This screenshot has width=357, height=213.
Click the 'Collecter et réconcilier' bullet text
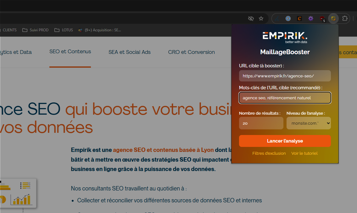(170, 200)
